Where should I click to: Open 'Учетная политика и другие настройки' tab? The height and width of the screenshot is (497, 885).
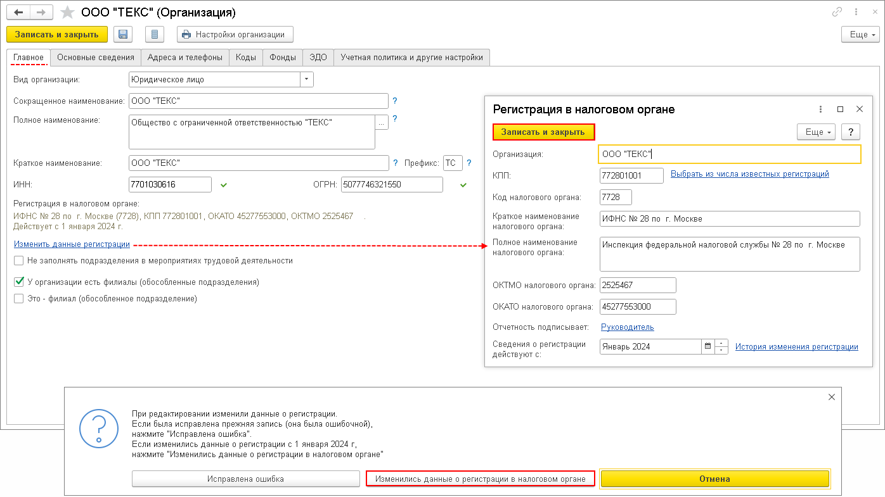point(412,57)
